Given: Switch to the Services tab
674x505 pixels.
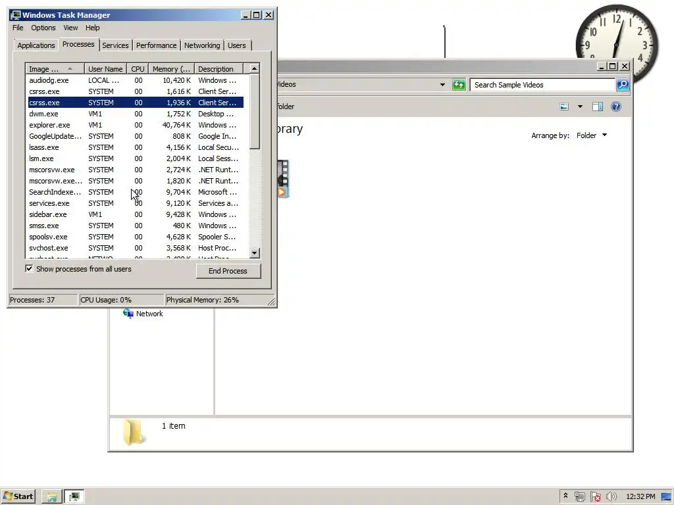Looking at the screenshot, I should (115, 45).
